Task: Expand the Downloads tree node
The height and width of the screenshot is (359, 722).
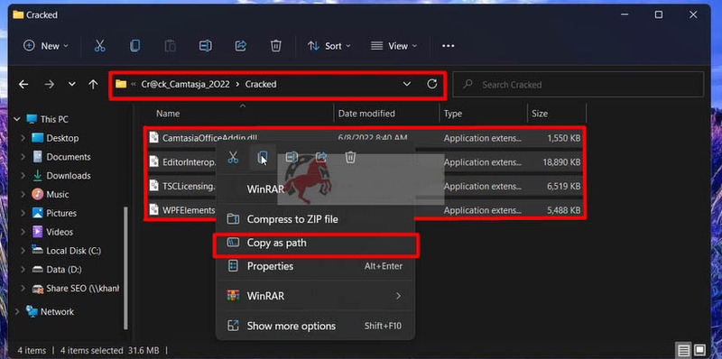Action: (23, 175)
